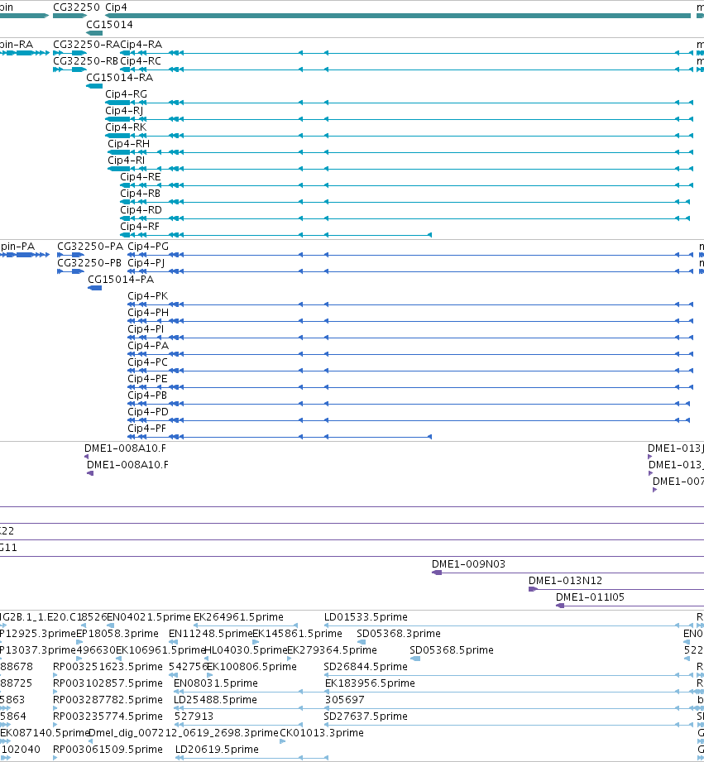
Task: Select transcript CG32250-RB
Action: pos(85,60)
